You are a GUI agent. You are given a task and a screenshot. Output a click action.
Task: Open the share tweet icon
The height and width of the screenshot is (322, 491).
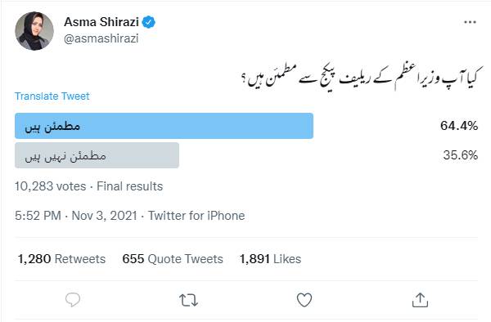pos(420,300)
